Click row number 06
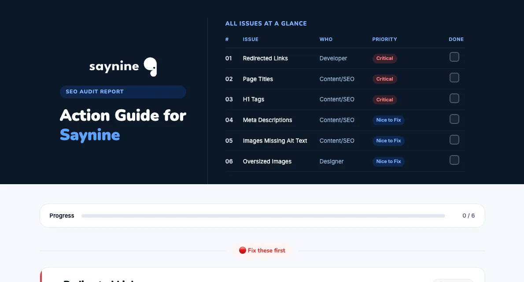Viewport: 524px width, 282px height. pyautogui.click(x=229, y=161)
